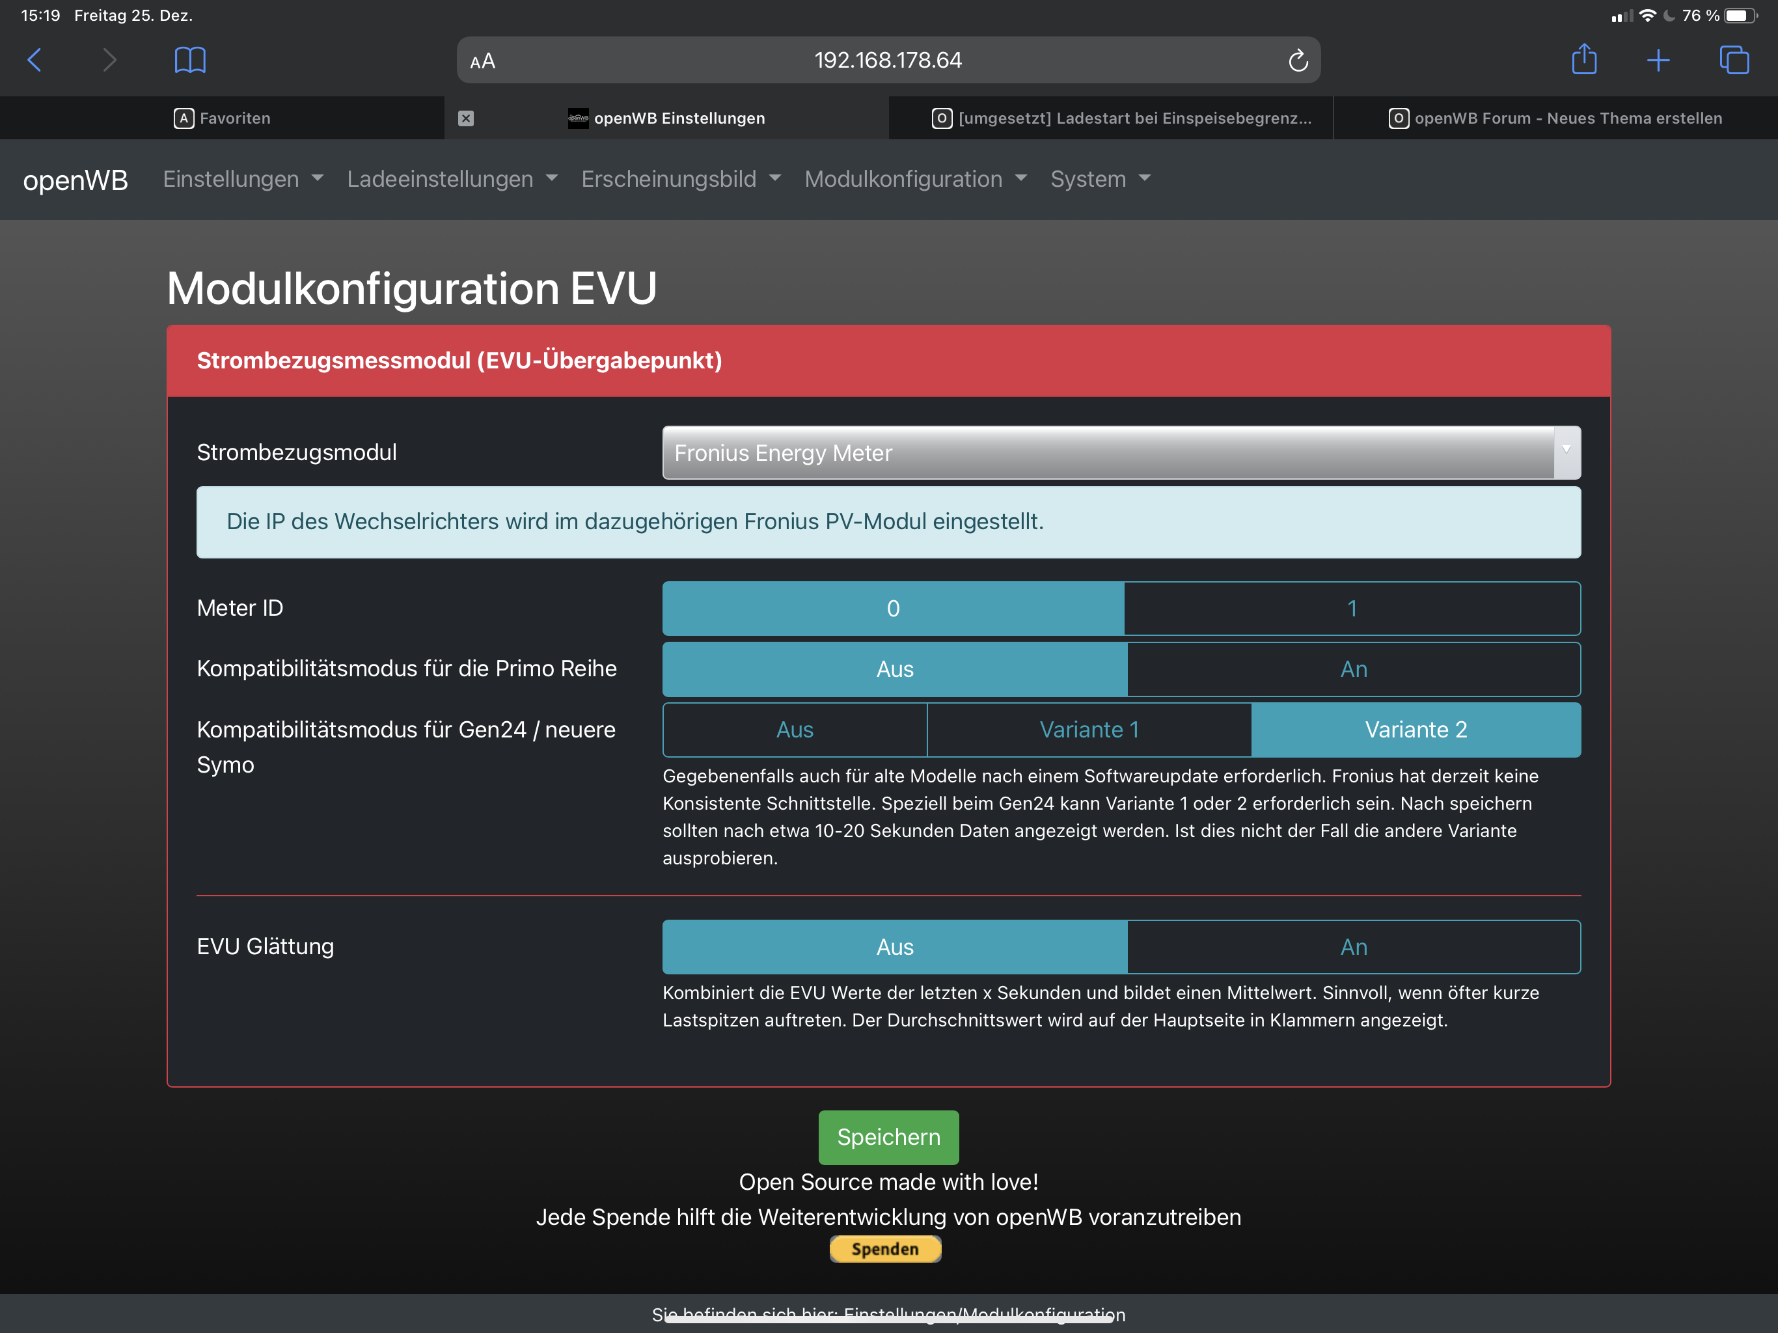Set Meter ID to 1
The image size is (1778, 1333).
[x=1352, y=609]
